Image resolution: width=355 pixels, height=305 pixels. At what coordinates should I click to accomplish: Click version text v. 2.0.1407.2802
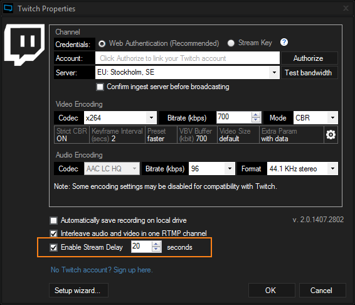pos(318,220)
